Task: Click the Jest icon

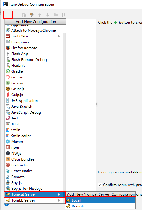Action: 8,118
